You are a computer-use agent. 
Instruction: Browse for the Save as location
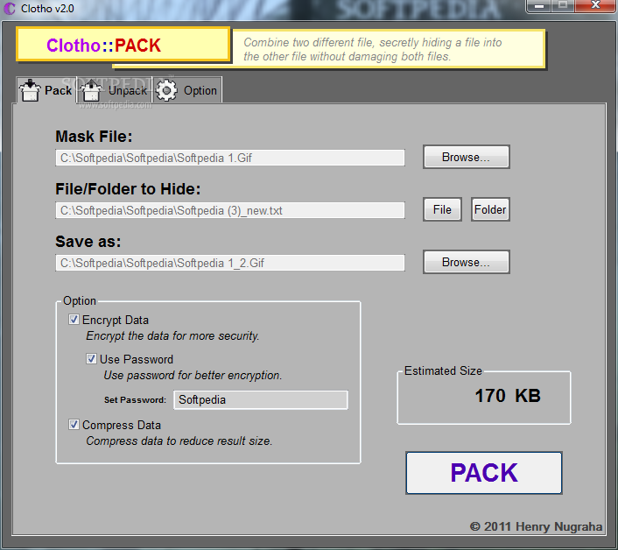coord(467,262)
